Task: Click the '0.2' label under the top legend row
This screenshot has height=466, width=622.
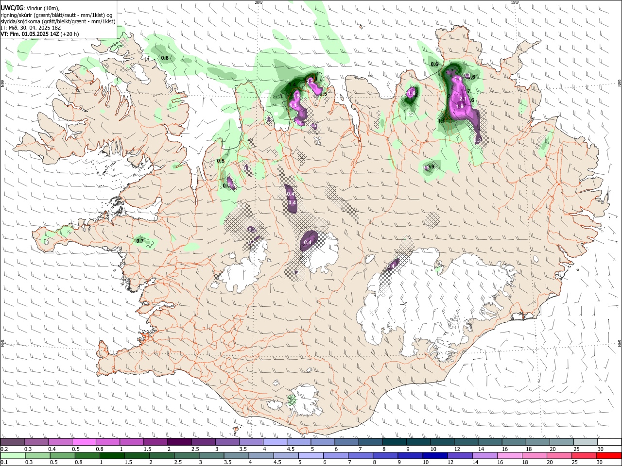Action: click(x=4, y=449)
